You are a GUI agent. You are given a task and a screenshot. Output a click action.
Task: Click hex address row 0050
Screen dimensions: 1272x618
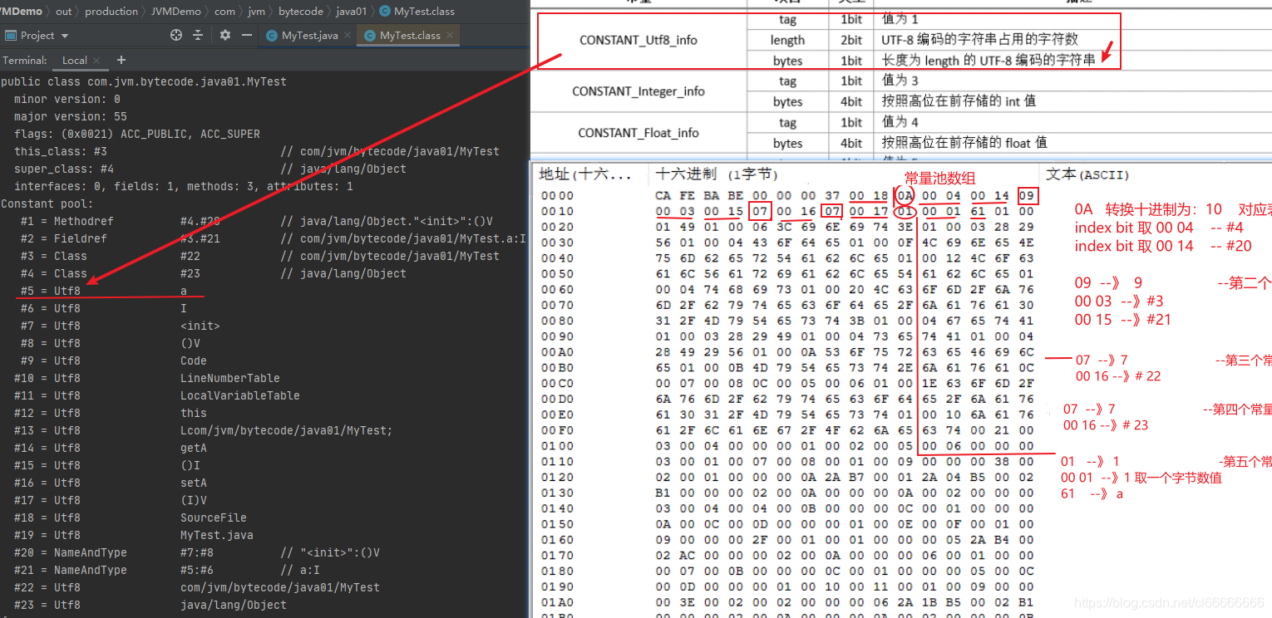556,273
